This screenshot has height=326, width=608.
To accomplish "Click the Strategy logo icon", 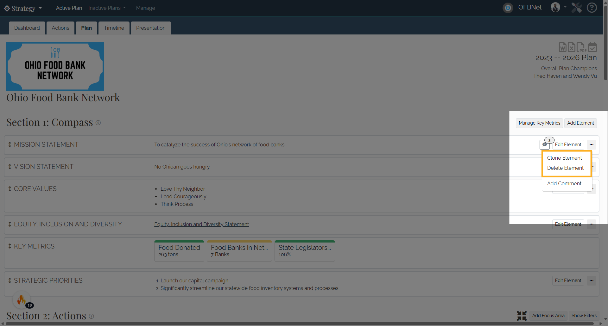I will click(7, 8).
